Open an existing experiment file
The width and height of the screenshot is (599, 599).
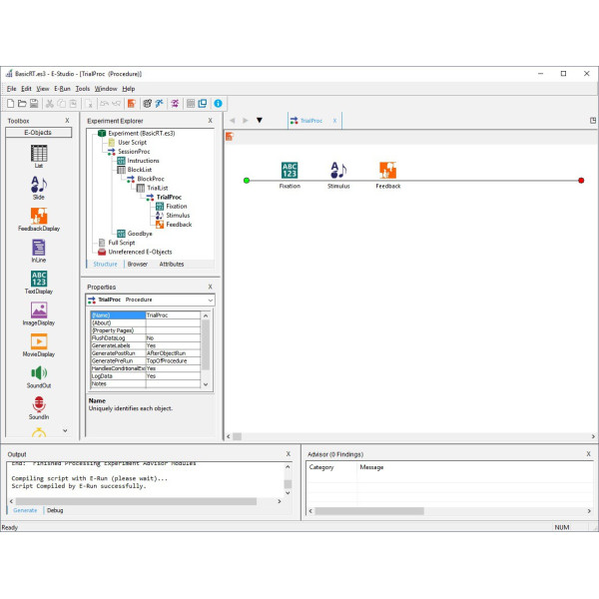pyautogui.click(x=22, y=103)
